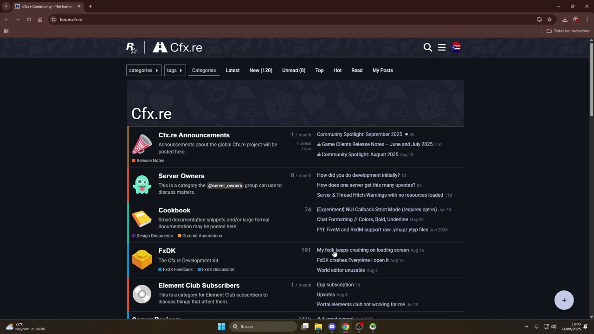This screenshot has width=594, height=334.
Task: Open the Design Documents subcategory
Action: [152, 236]
